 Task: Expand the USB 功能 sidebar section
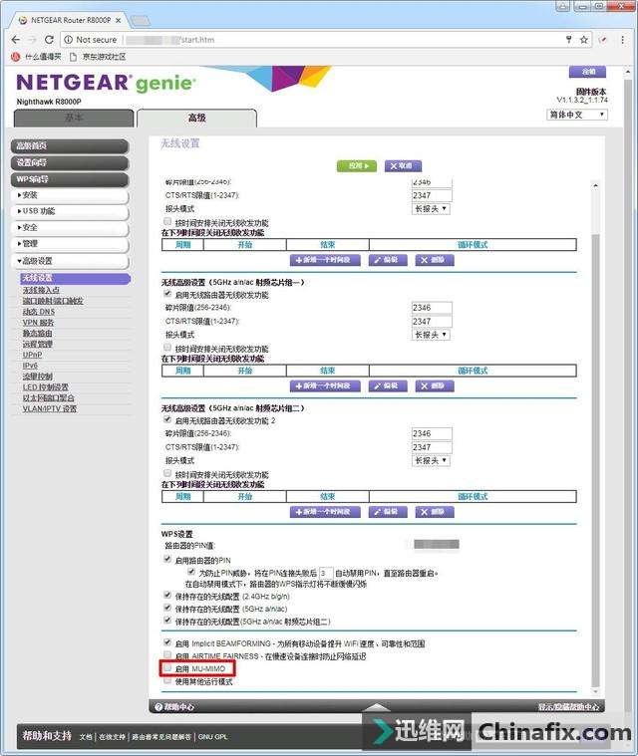coord(70,211)
